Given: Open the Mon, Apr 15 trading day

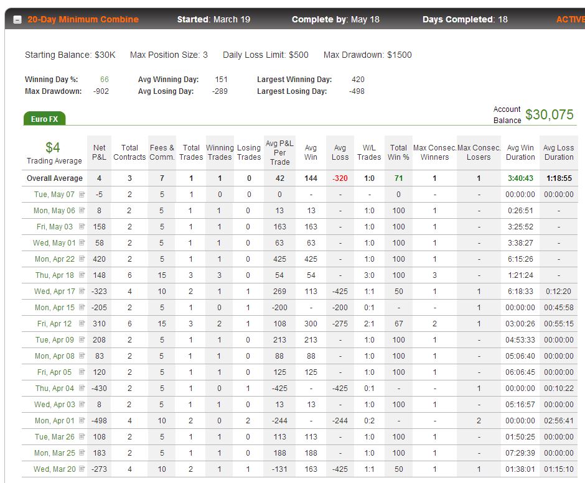Looking at the screenshot, I should click(55, 308).
